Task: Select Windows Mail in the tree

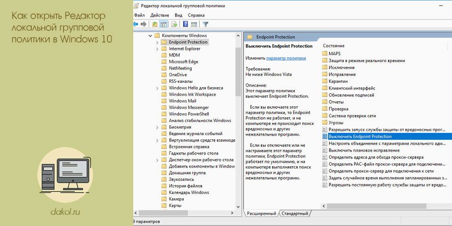Action: pos(183,101)
